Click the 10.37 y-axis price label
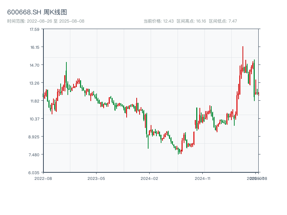This screenshot has width=287, height=215. [x=34, y=119]
